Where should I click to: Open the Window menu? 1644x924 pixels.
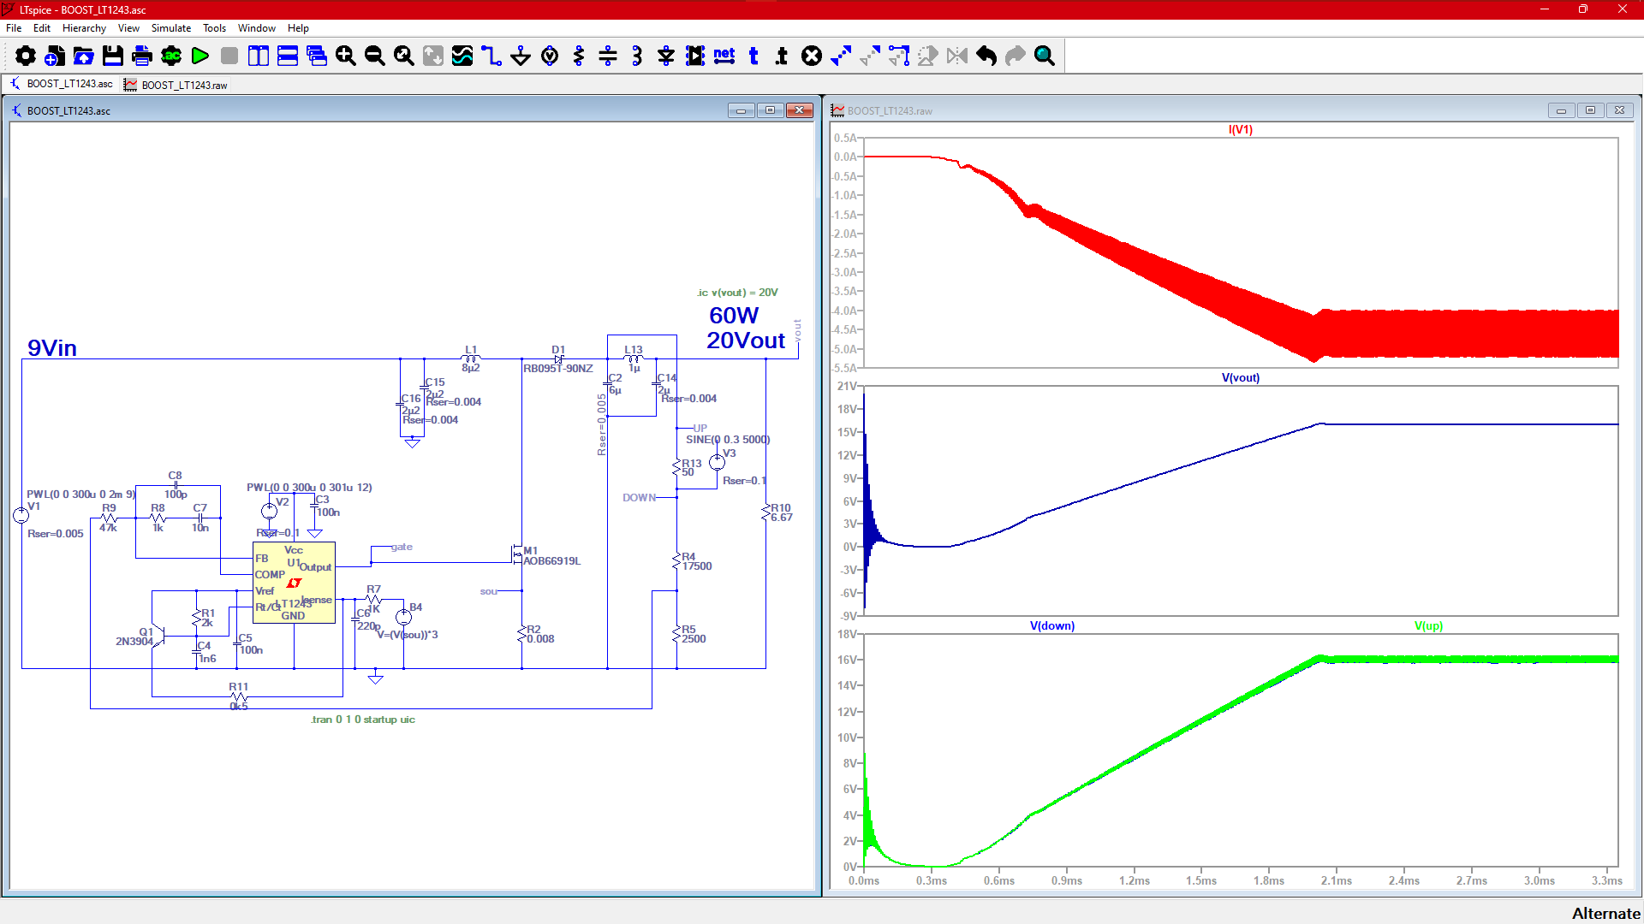(257, 28)
